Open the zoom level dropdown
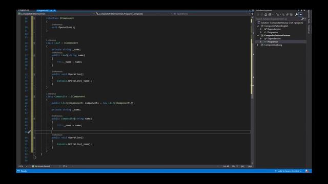Screen dimensions: 328x184 pyautogui.click(x=27, y=166)
